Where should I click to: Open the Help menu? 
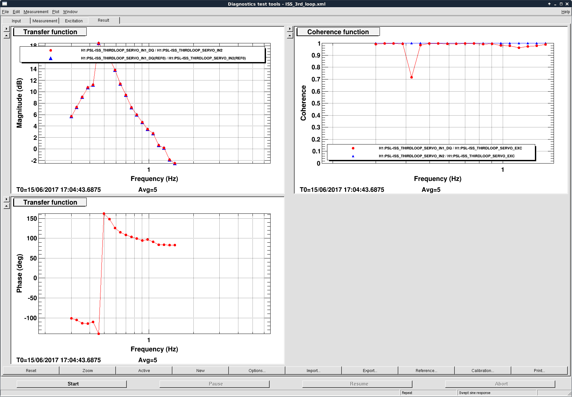click(x=565, y=12)
